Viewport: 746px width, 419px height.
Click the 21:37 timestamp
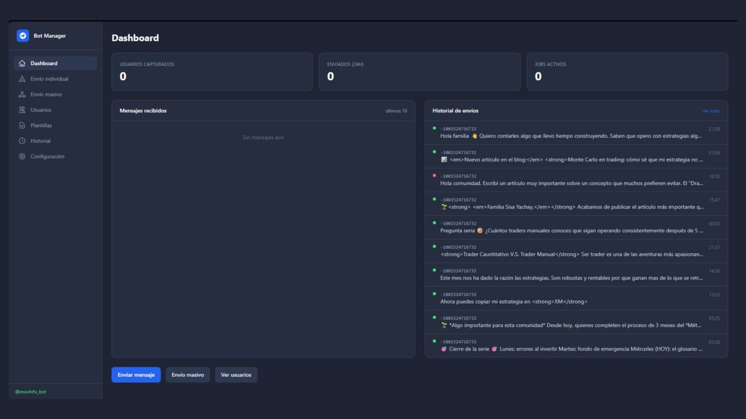pyautogui.click(x=714, y=247)
